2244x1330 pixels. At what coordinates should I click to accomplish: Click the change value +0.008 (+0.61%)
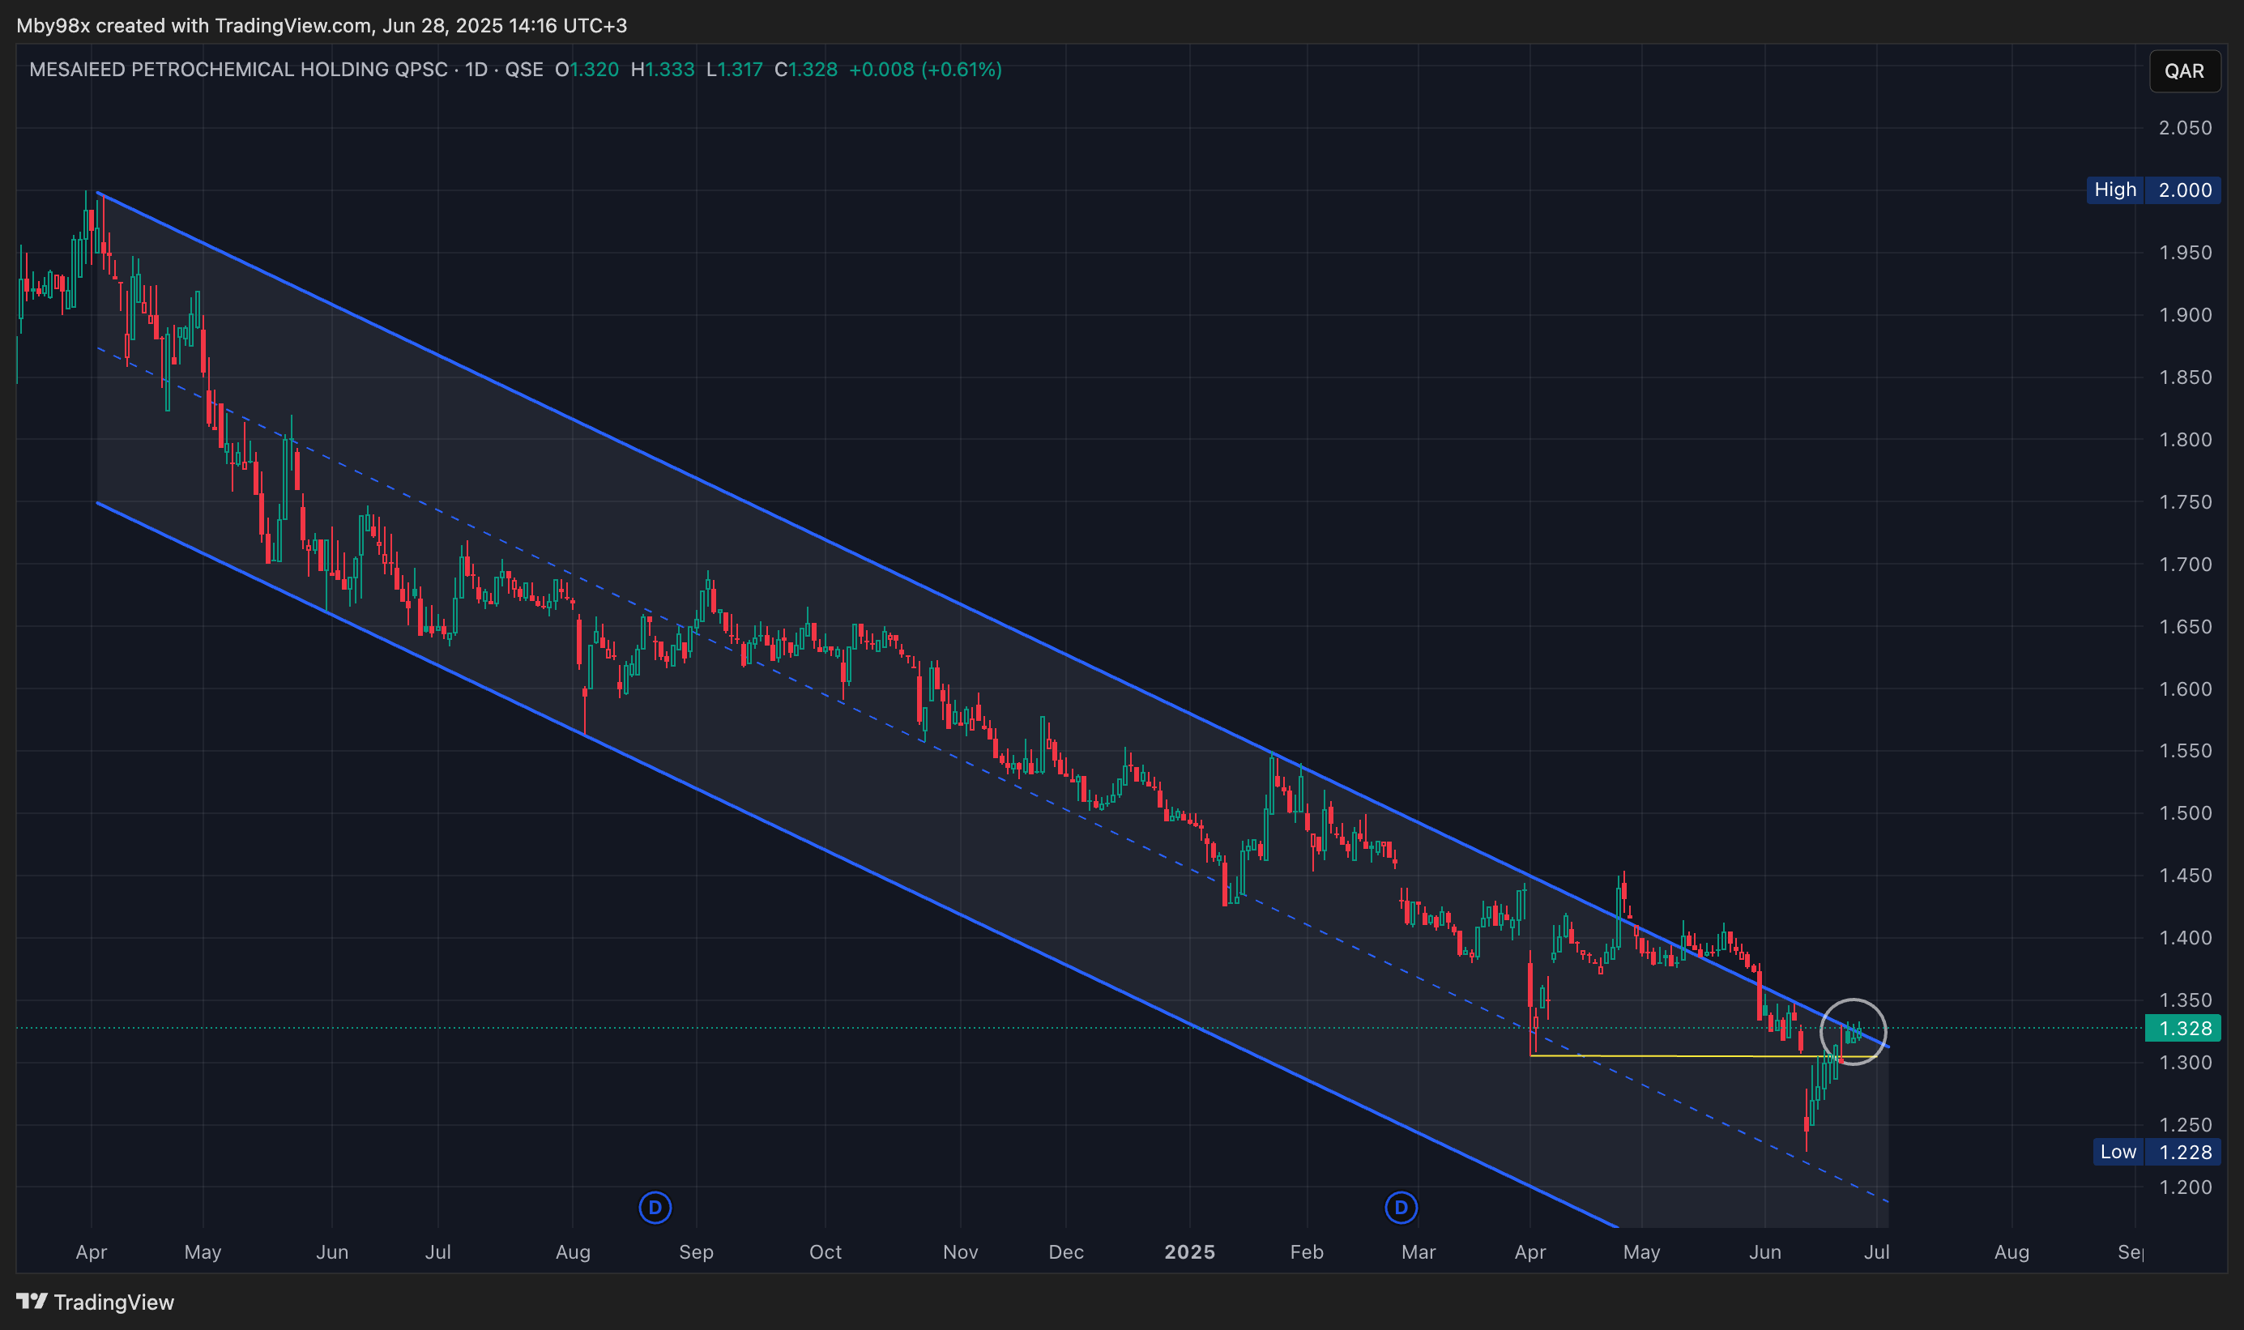(925, 70)
